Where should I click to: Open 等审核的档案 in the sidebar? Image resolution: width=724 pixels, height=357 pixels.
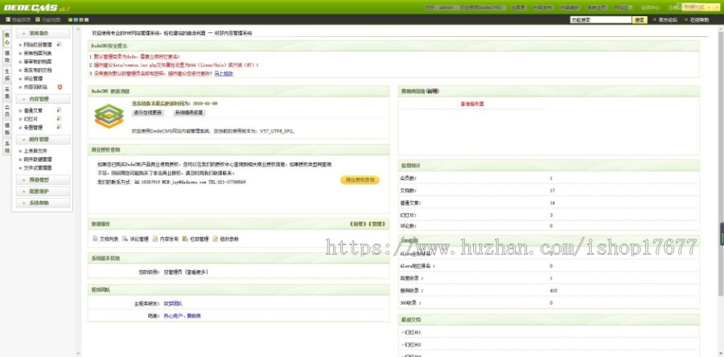coord(38,61)
